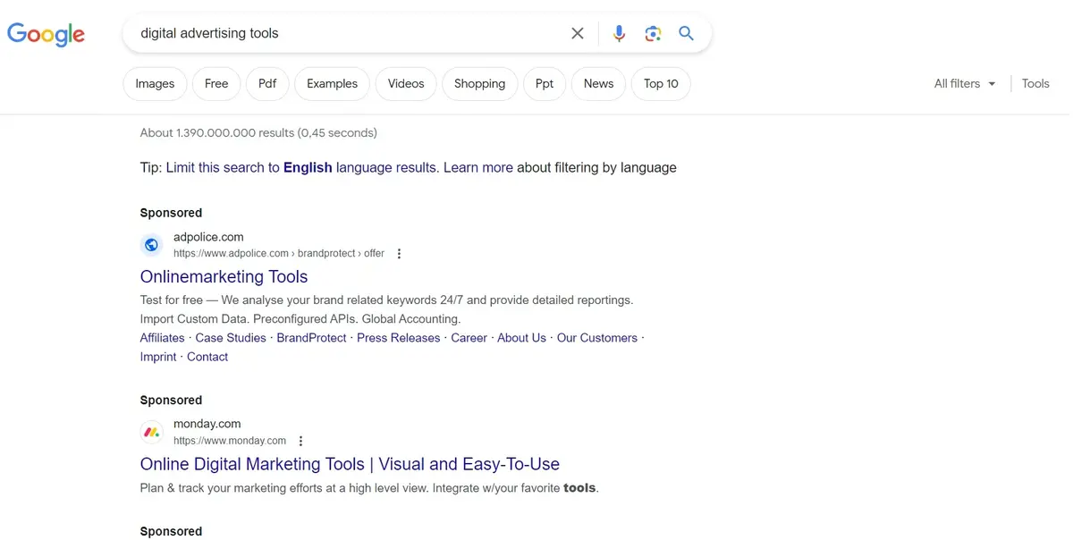Go to Google homepage via the logo
The image size is (1073, 540).
click(x=46, y=34)
